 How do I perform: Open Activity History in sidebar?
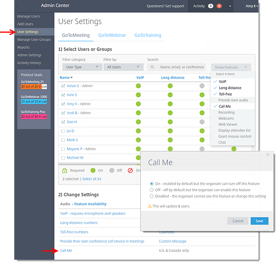(x=29, y=63)
